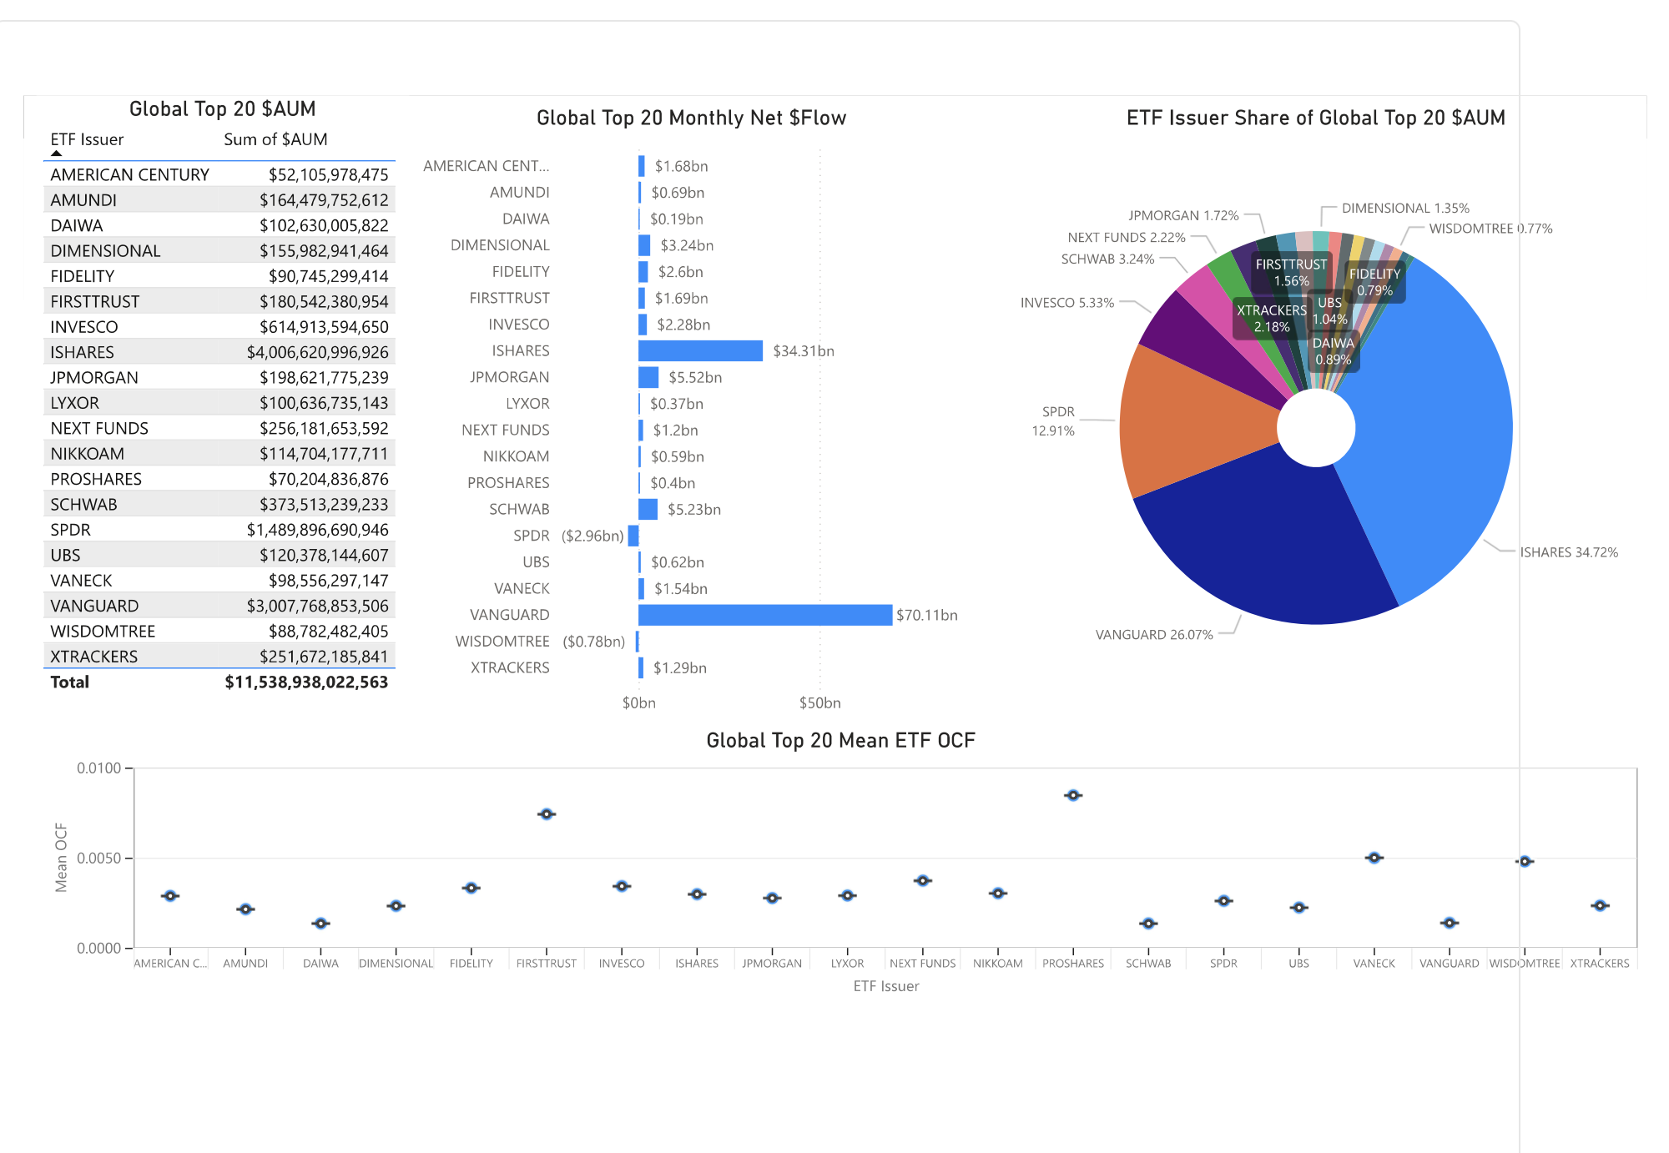
Task: Click the INVESCO 5.33% pie label
Action: pyautogui.click(x=1067, y=303)
